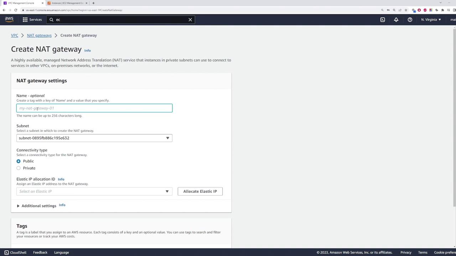The width and height of the screenshot is (456, 256).
Task: Switch to the Instances EC2 Management Console tab
Action: [x=68, y=3]
